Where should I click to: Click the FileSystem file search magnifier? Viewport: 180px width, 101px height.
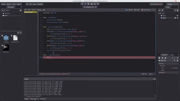click(18, 33)
